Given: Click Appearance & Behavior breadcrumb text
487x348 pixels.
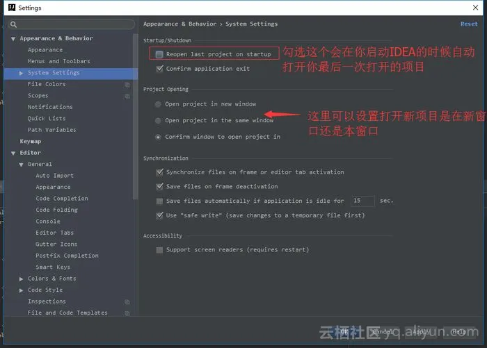Looking at the screenshot, I should click(x=179, y=24).
